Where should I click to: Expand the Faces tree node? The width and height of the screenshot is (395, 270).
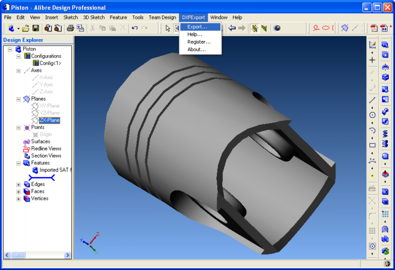[x=18, y=192]
